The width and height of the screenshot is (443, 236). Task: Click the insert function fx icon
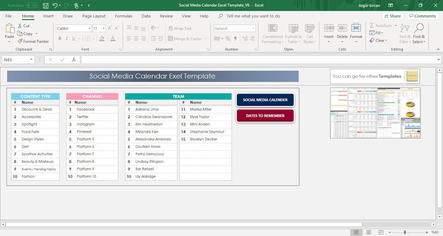point(74,60)
